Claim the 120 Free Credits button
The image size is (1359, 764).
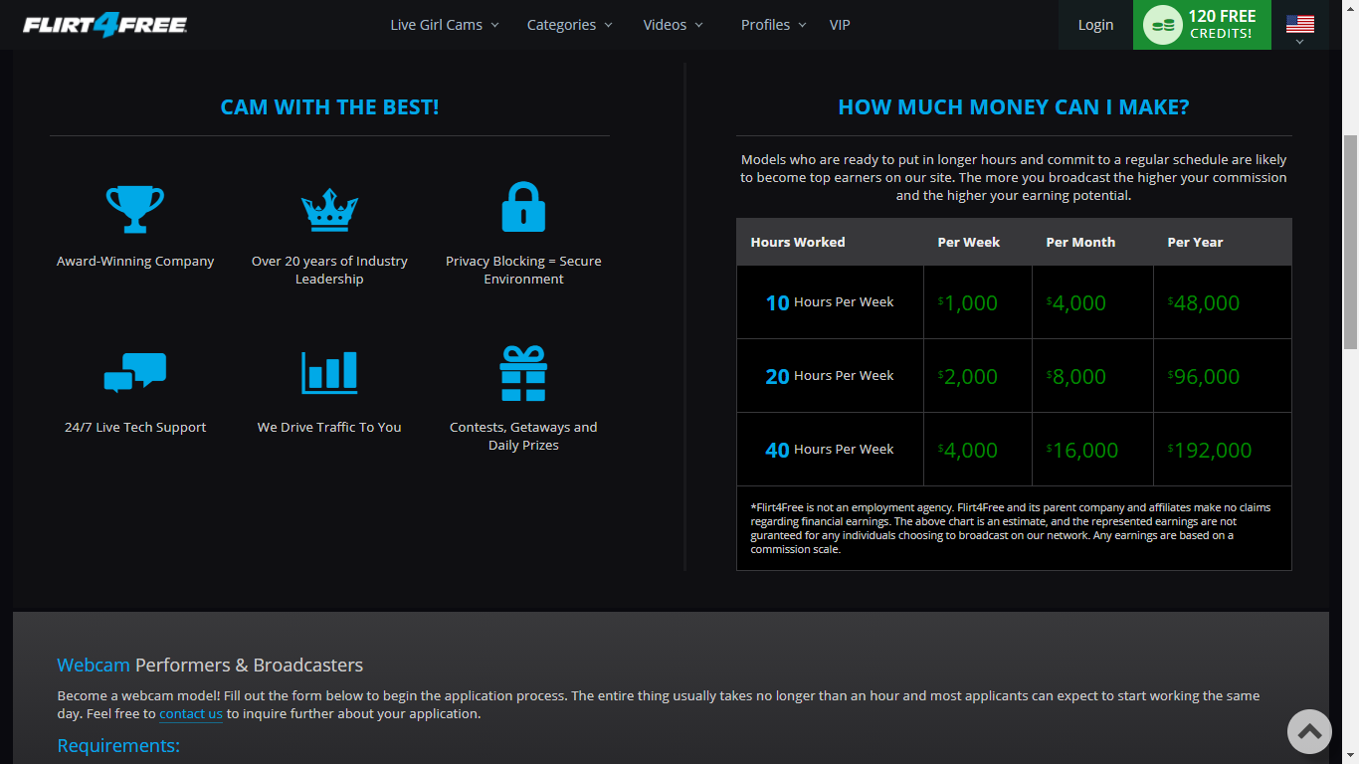tap(1202, 25)
